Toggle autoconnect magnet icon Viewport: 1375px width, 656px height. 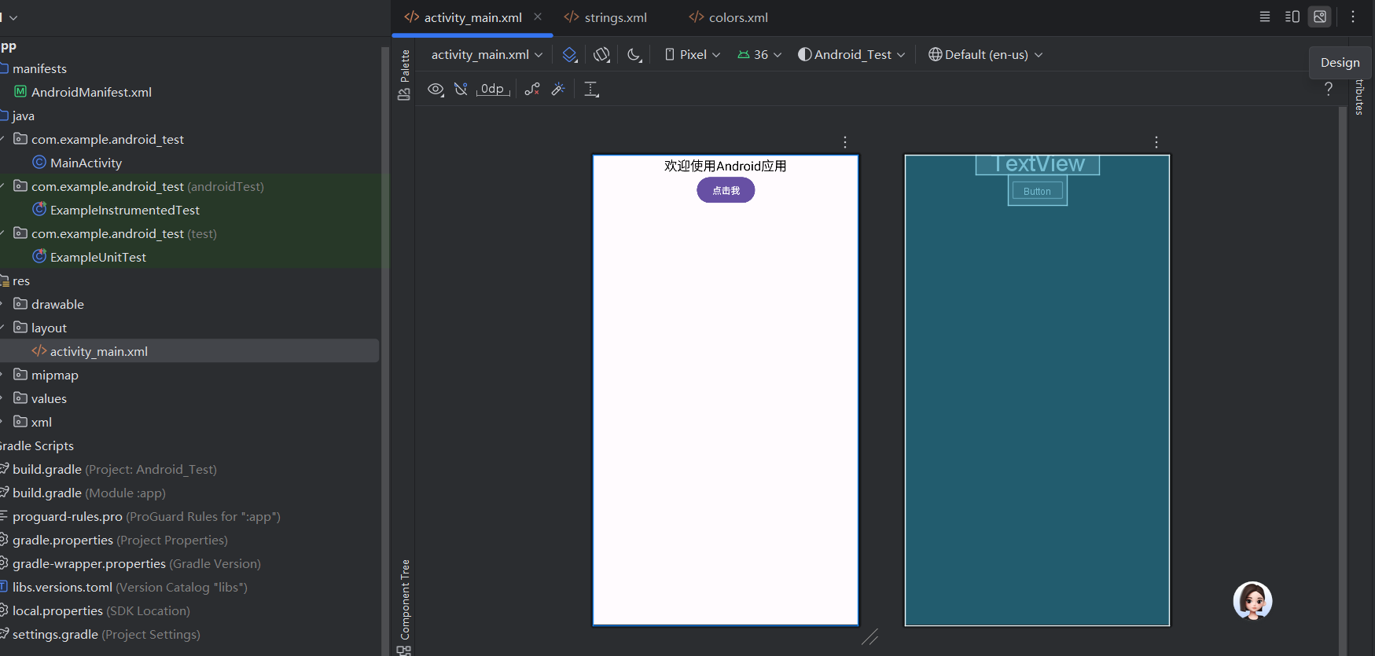pyautogui.click(x=461, y=90)
